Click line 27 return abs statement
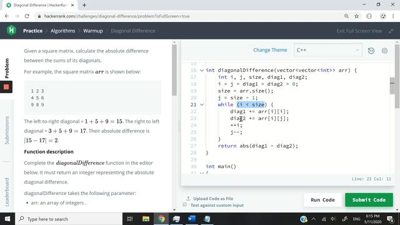Viewport: 400px width, 225px height. (257, 146)
